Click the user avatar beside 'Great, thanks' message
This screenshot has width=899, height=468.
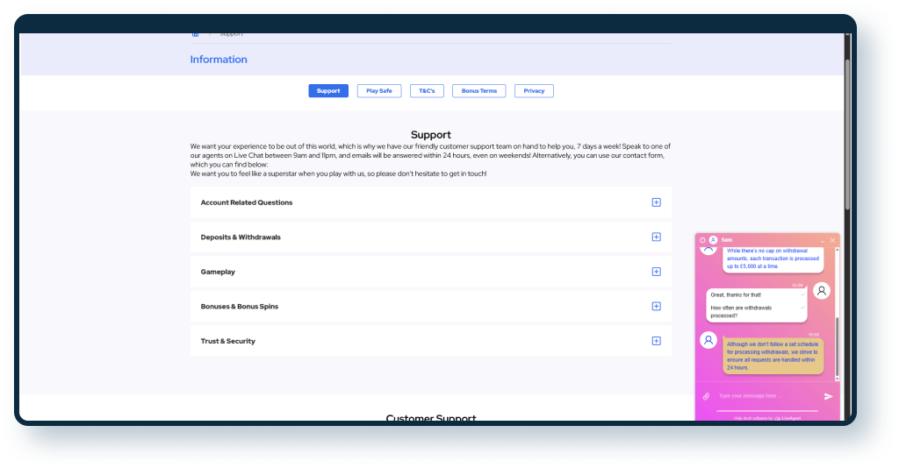[x=821, y=291]
